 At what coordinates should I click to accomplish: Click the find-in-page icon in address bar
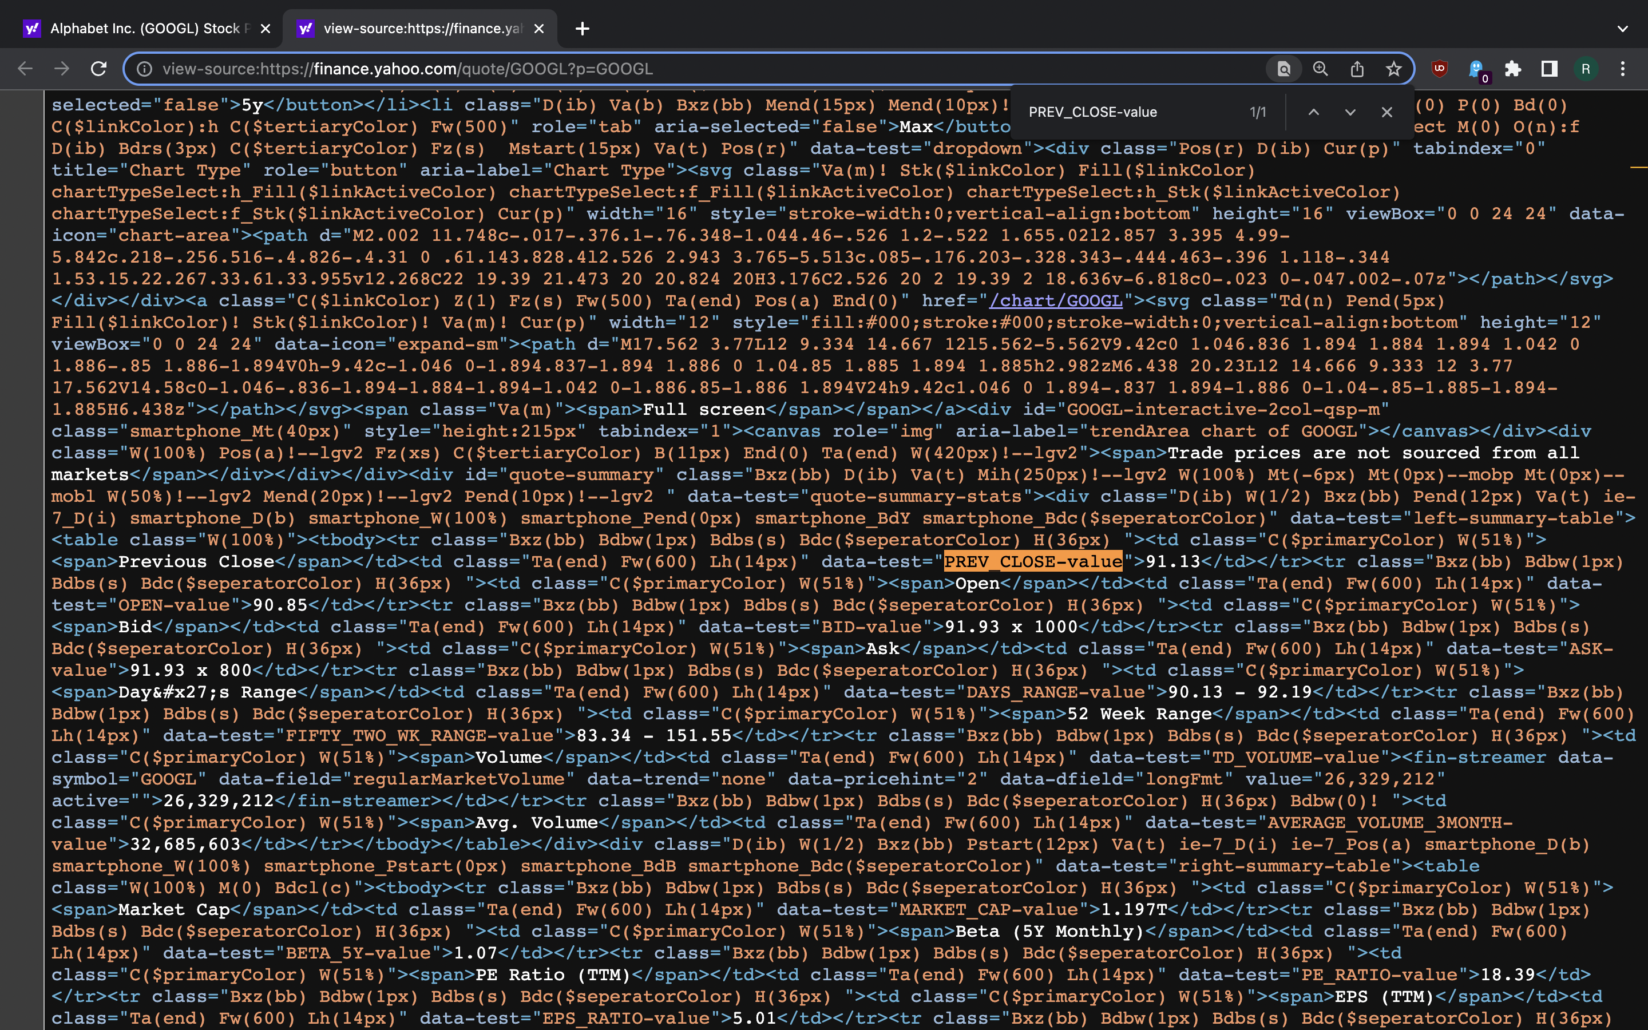click(1283, 69)
